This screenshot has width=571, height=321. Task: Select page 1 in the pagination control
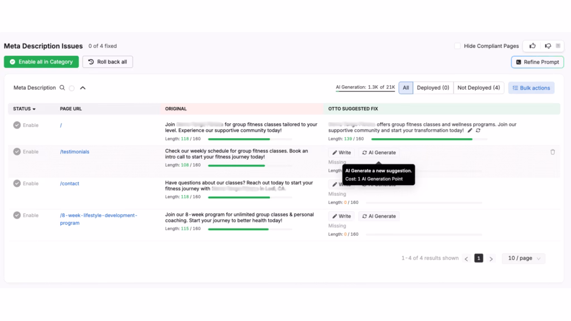pyautogui.click(x=478, y=258)
